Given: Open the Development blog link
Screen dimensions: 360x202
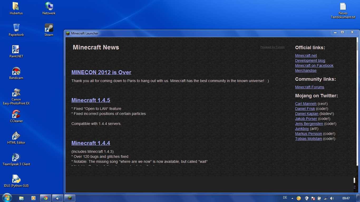Looking at the screenshot, I should 310,60.
